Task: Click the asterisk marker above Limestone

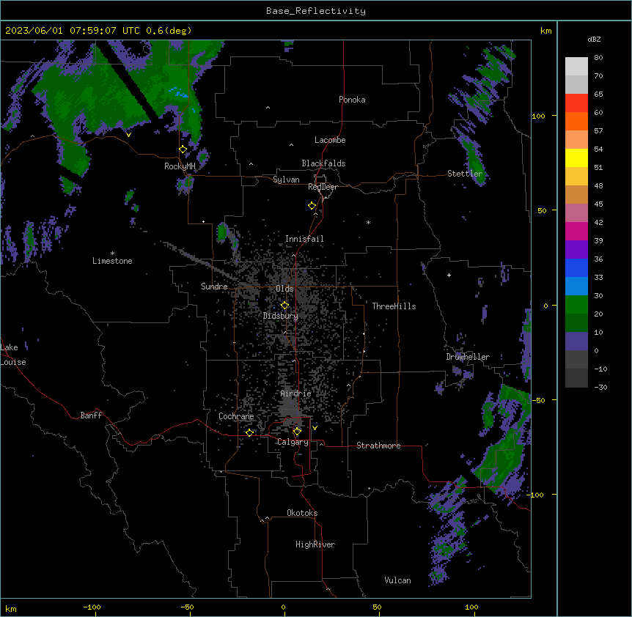Action: coord(112,254)
